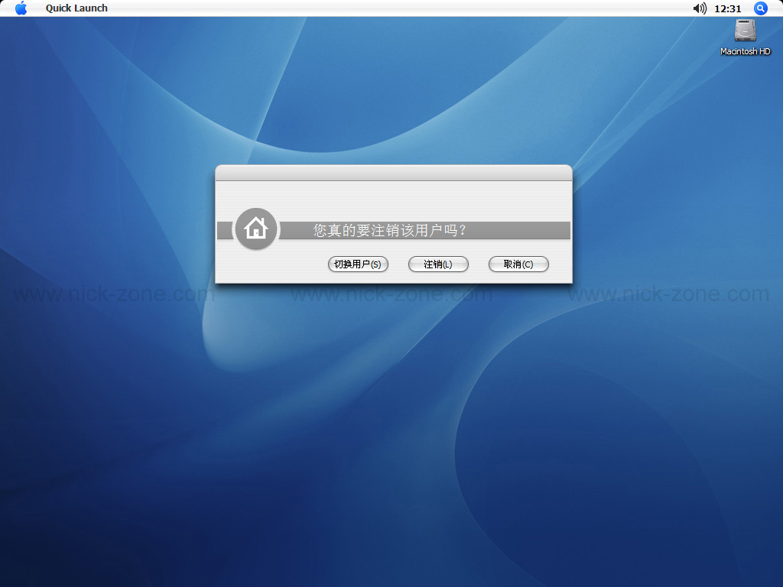Image resolution: width=783 pixels, height=587 pixels.
Task: Open the blue Spotlight search icon
Action: point(761,8)
